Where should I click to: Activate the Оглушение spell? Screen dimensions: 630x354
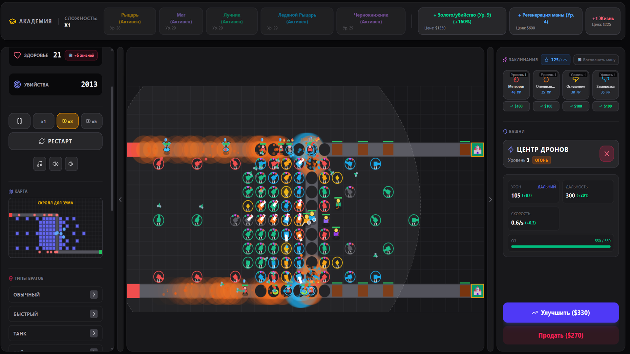tap(576, 85)
